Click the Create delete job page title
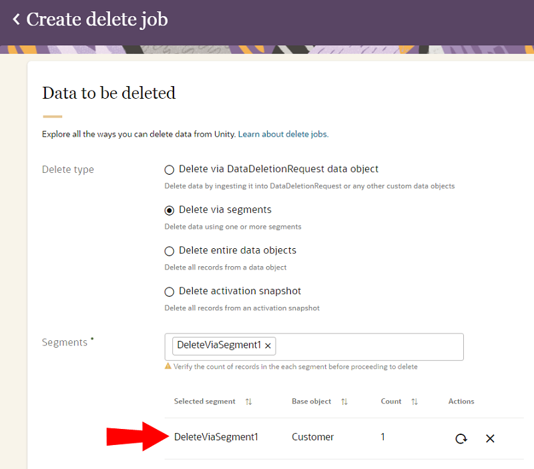The image size is (534, 469). (x=97, y=19)
